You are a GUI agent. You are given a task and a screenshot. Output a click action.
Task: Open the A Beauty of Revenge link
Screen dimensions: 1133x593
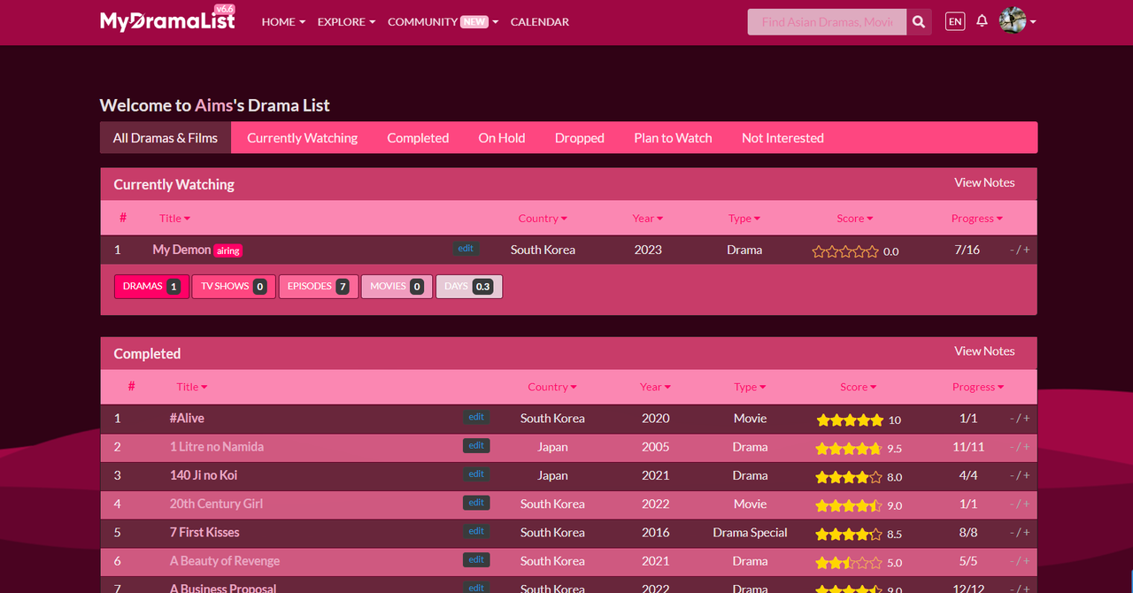coord(225,561)
